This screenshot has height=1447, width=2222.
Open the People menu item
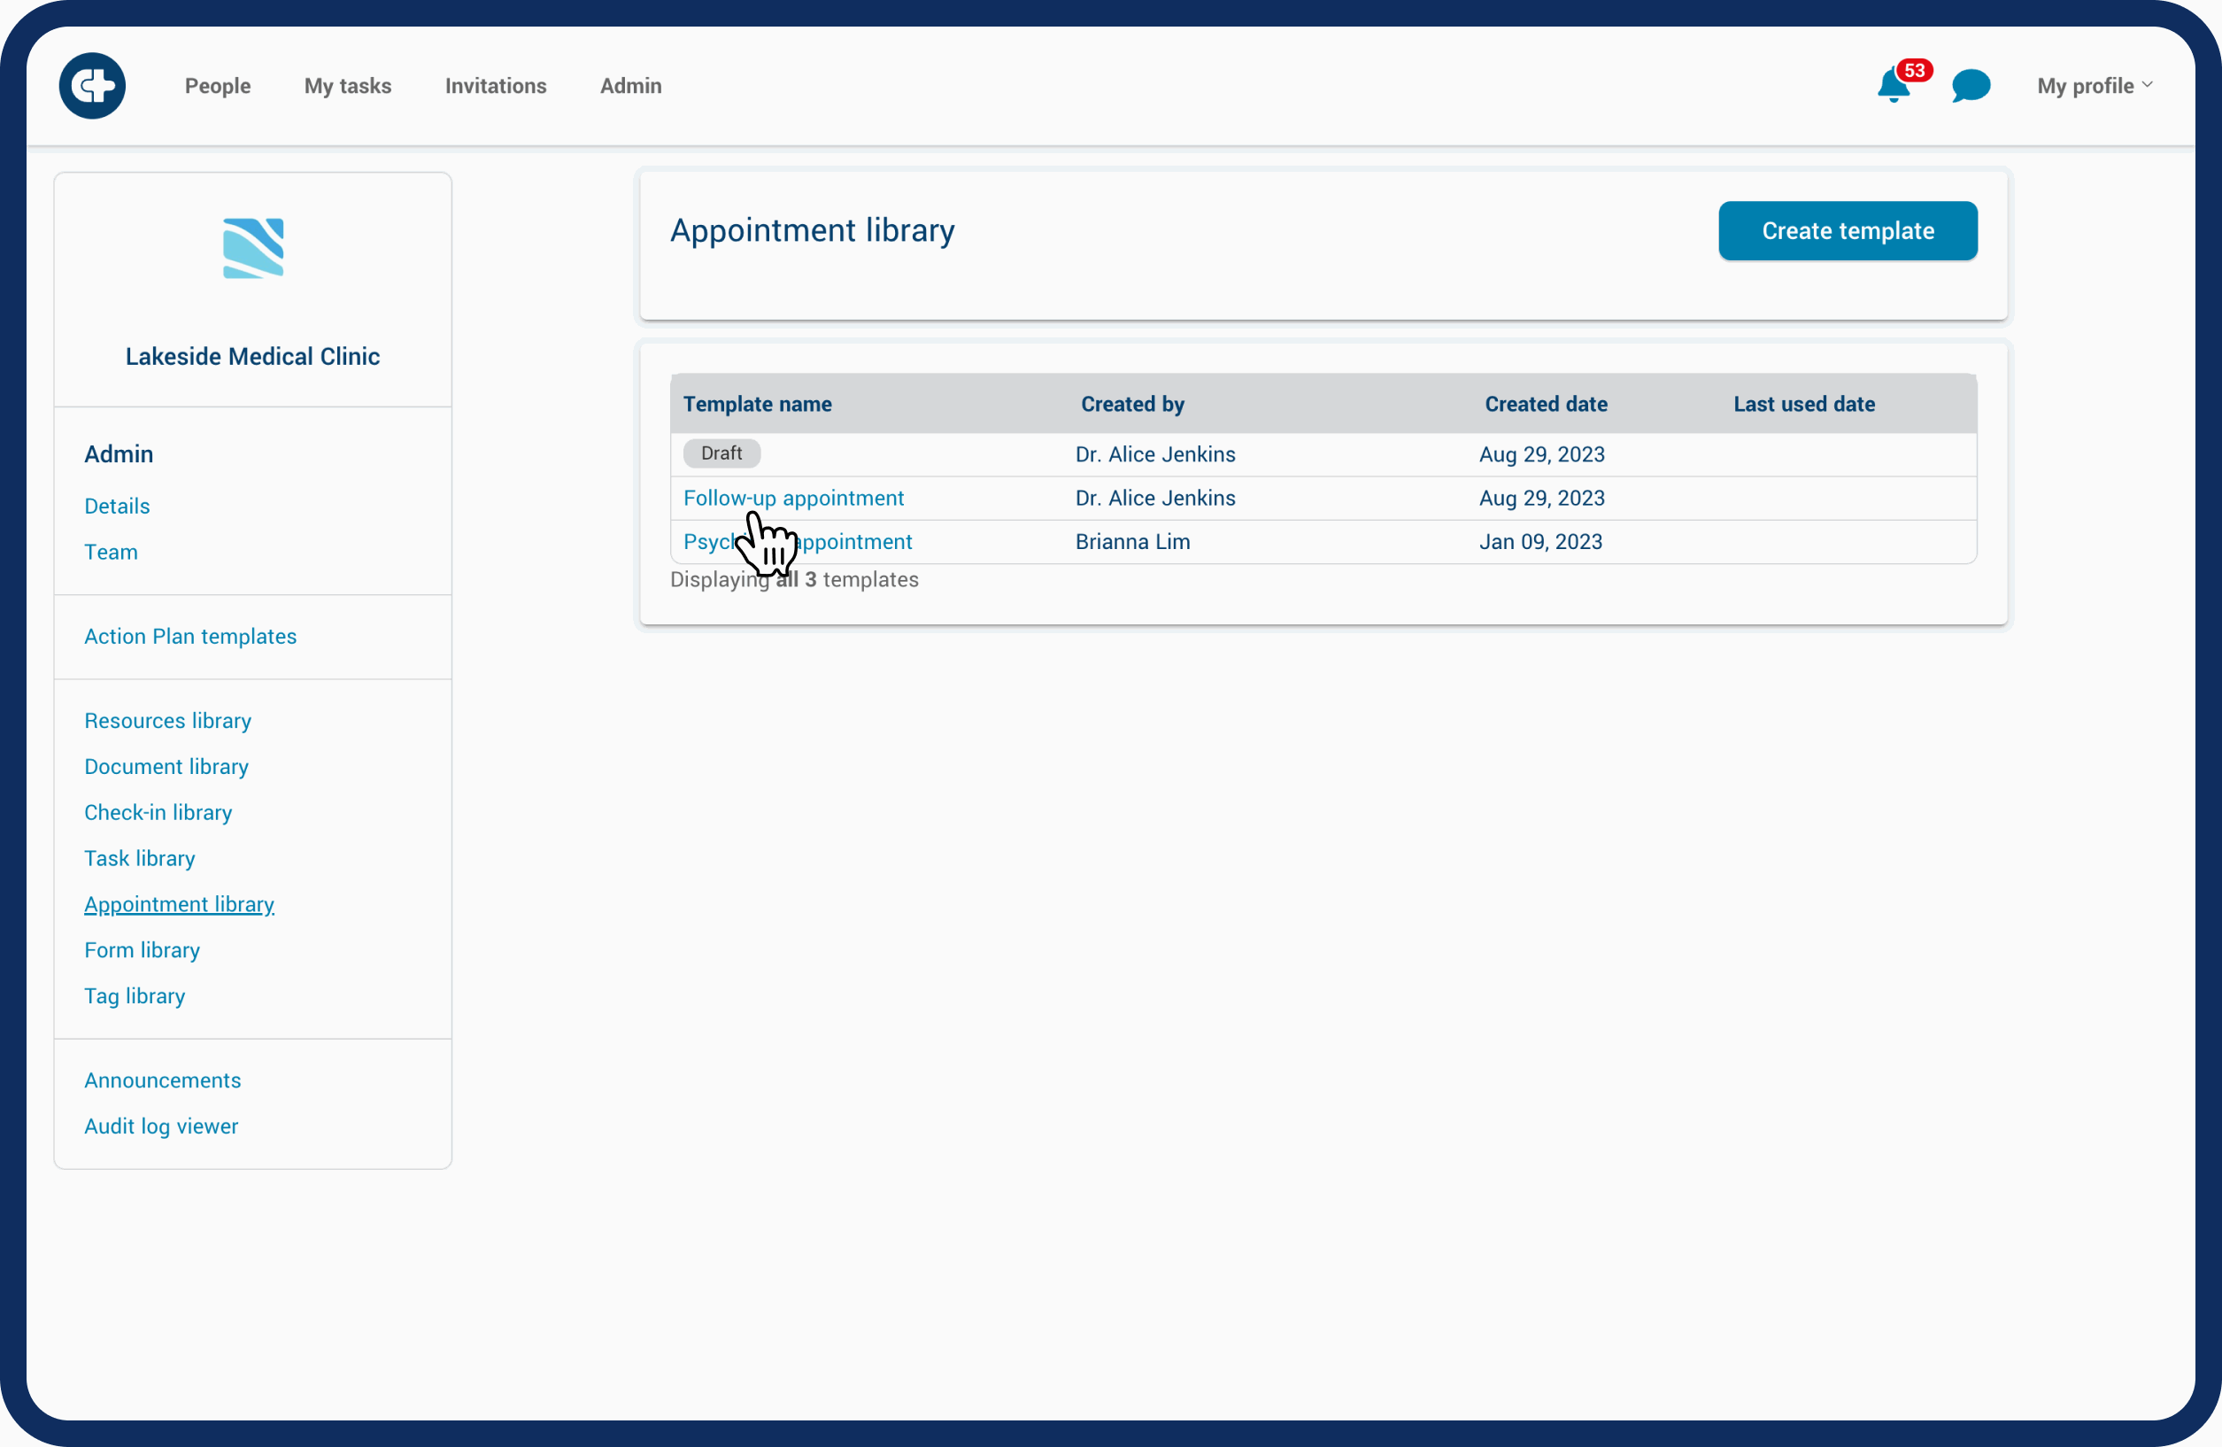218,86
